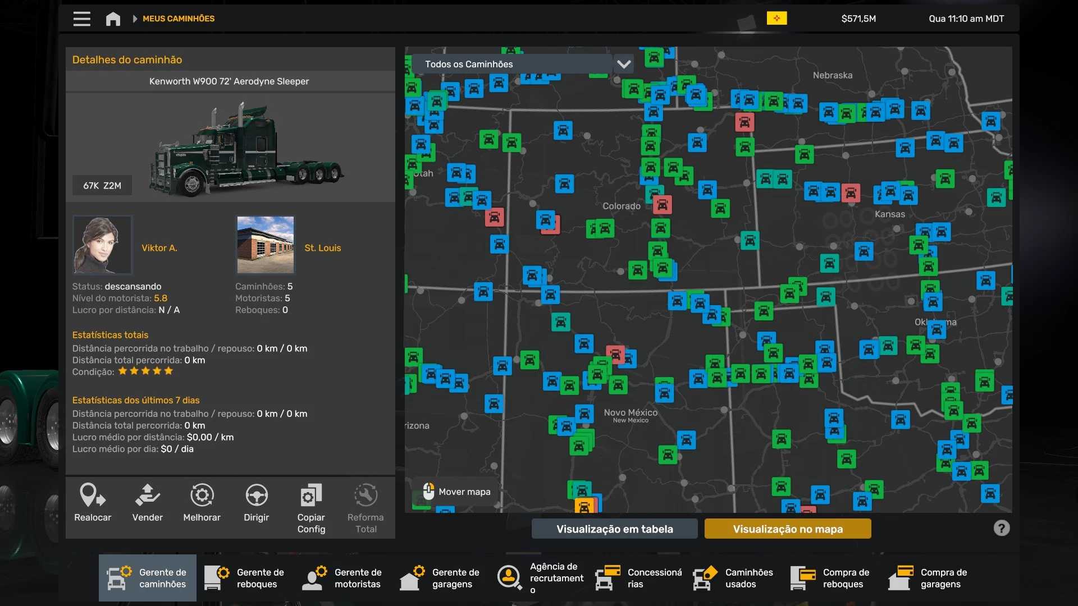Click the New Mexico flag icon
This screenshot has width=1078, height=606.
[x=776, y=19]
